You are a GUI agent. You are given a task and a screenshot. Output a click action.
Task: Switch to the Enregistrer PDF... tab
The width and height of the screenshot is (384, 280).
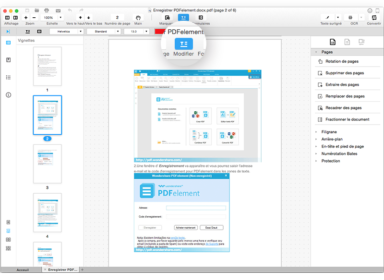[63, 270]
